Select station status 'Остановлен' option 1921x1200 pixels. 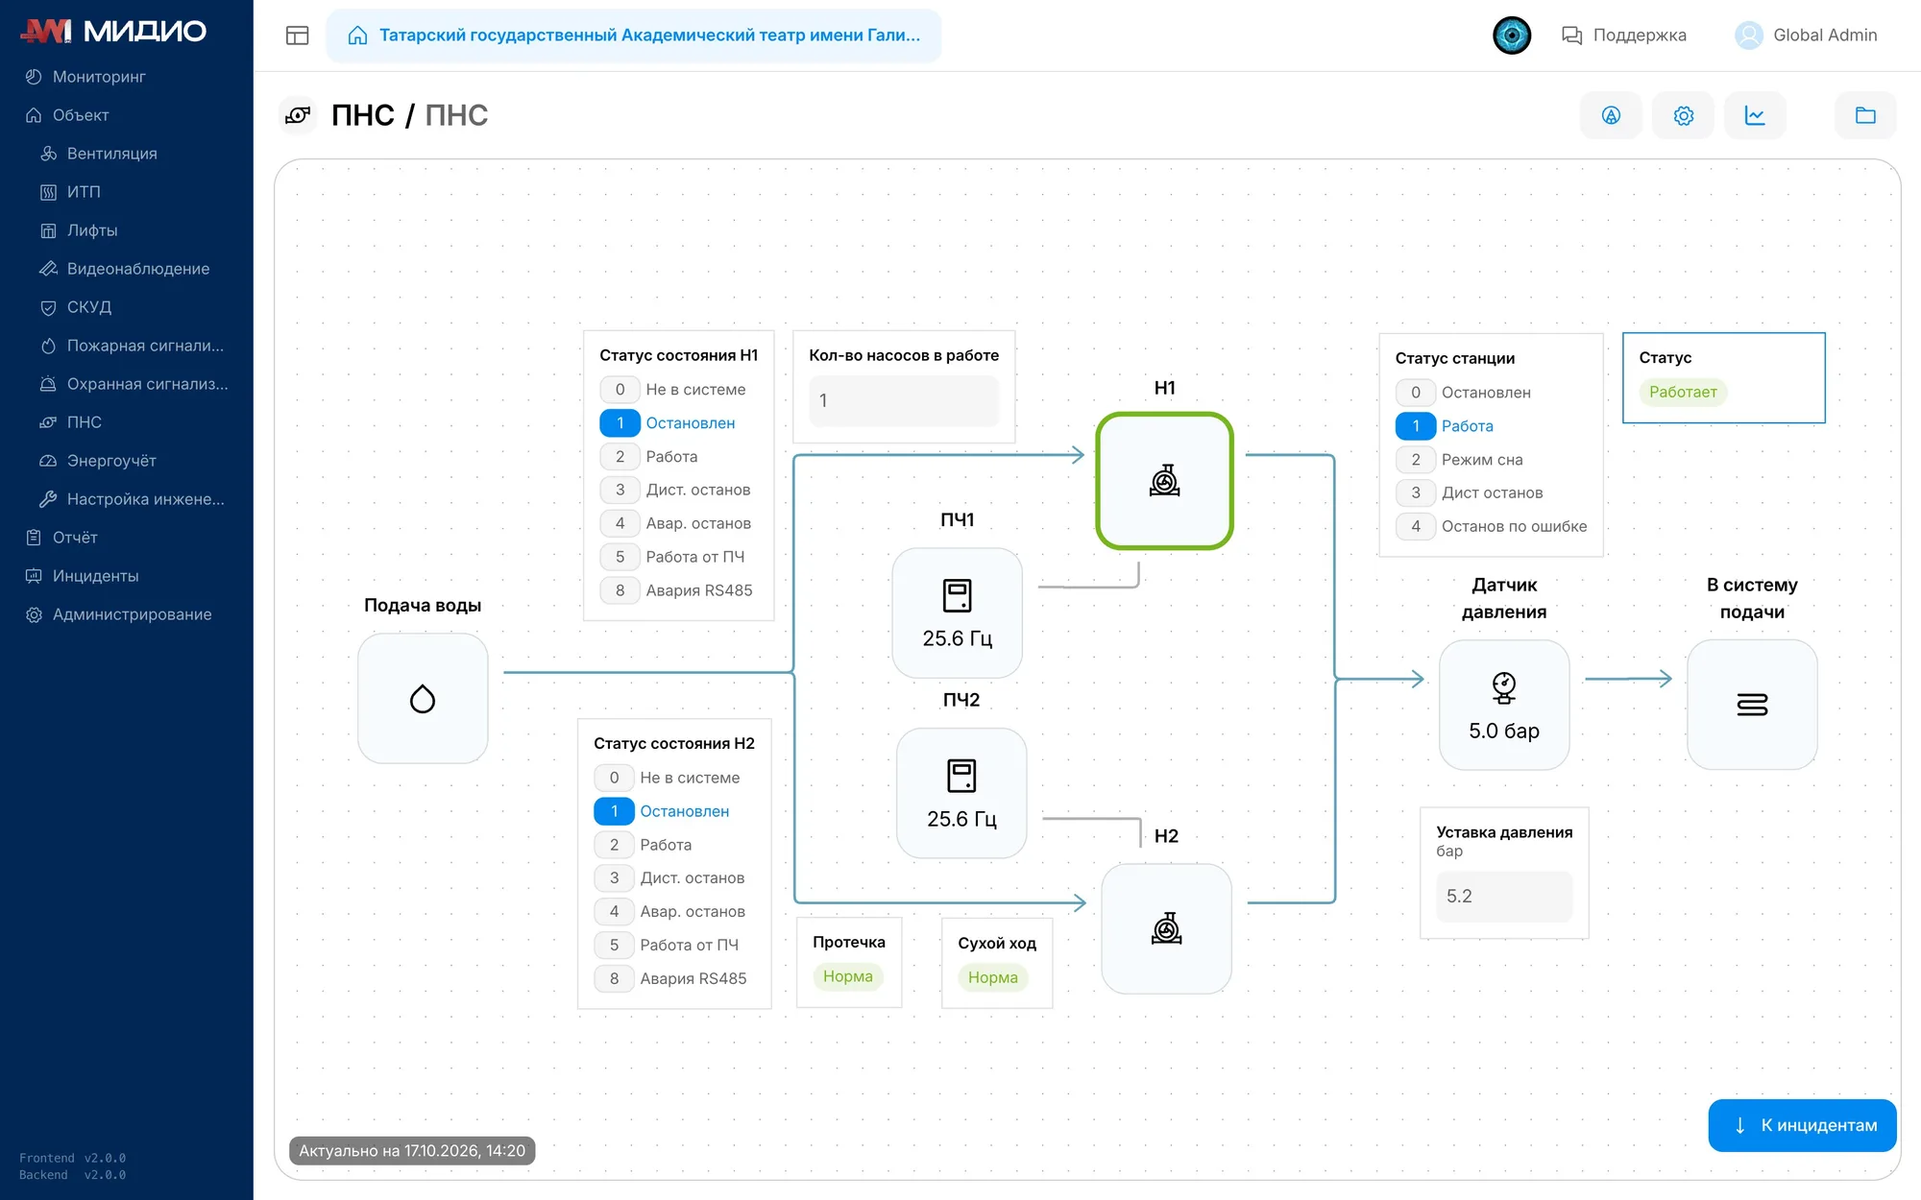pyautogui.click(x=1464, y=392)
